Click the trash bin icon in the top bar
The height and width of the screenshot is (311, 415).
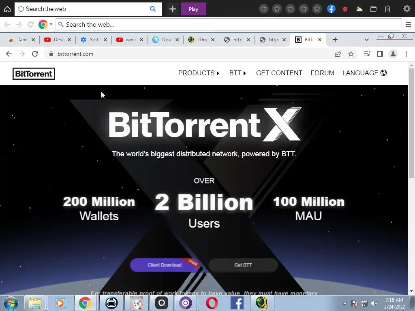(x=387, y=9)
